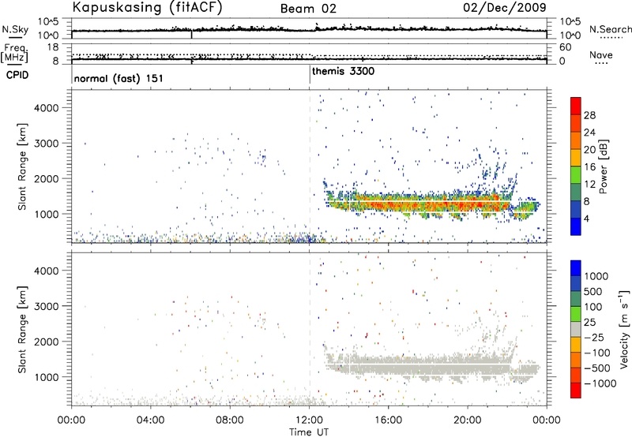Select the N.Sky legend label
The image size is (632, 437).
point(15,29)
